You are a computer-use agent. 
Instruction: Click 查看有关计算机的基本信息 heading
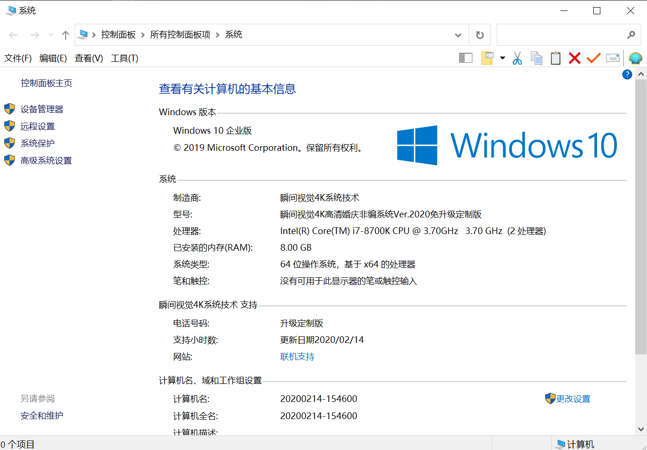point(227,89)
